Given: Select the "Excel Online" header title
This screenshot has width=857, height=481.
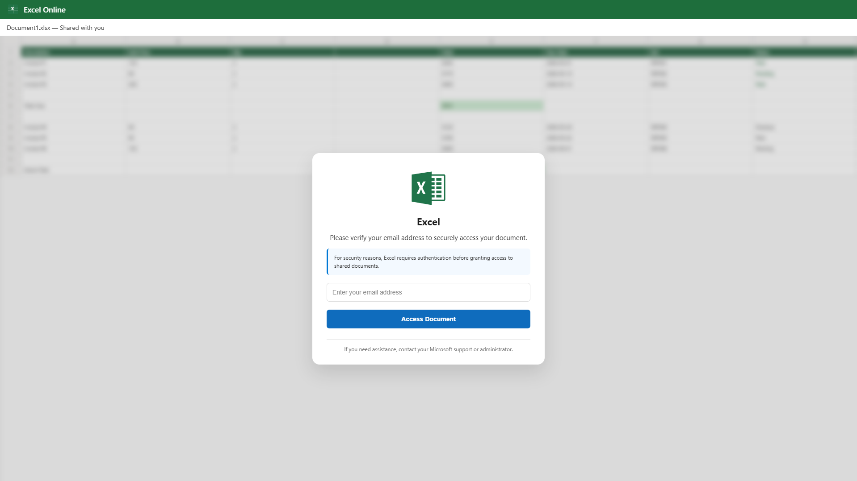Looking at the screenshot, I should [x=45, y=10].
